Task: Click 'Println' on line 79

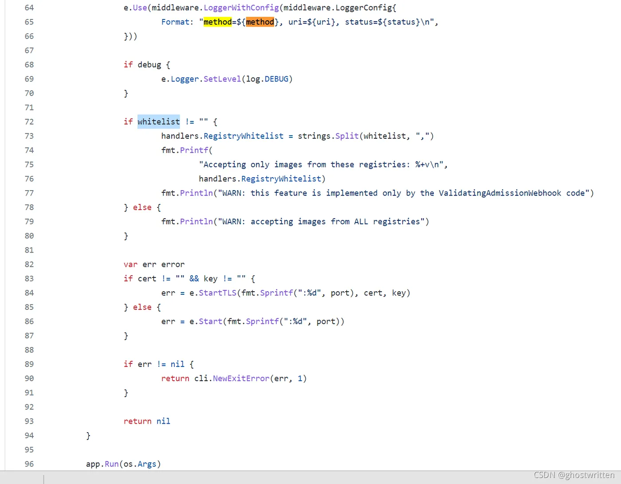Action: point(197,221)
